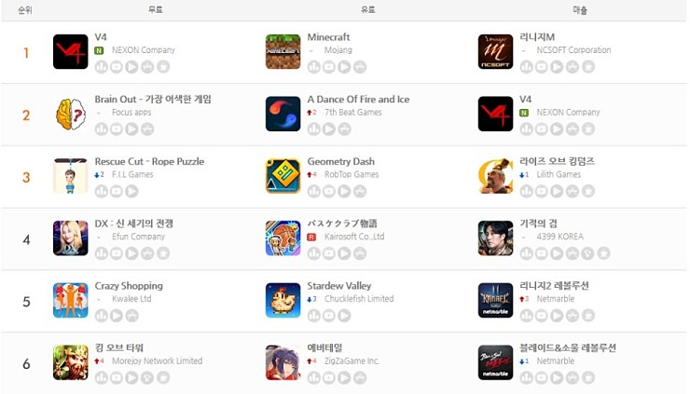Image resolution: width=690 pixels, height=394 pixels.
Task: Click the gamepad icon under A Dance Of Fire and Ice
Action: [x=344, y=129]
